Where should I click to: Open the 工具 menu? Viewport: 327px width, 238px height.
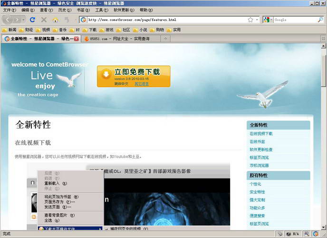(x=102, y=10)
